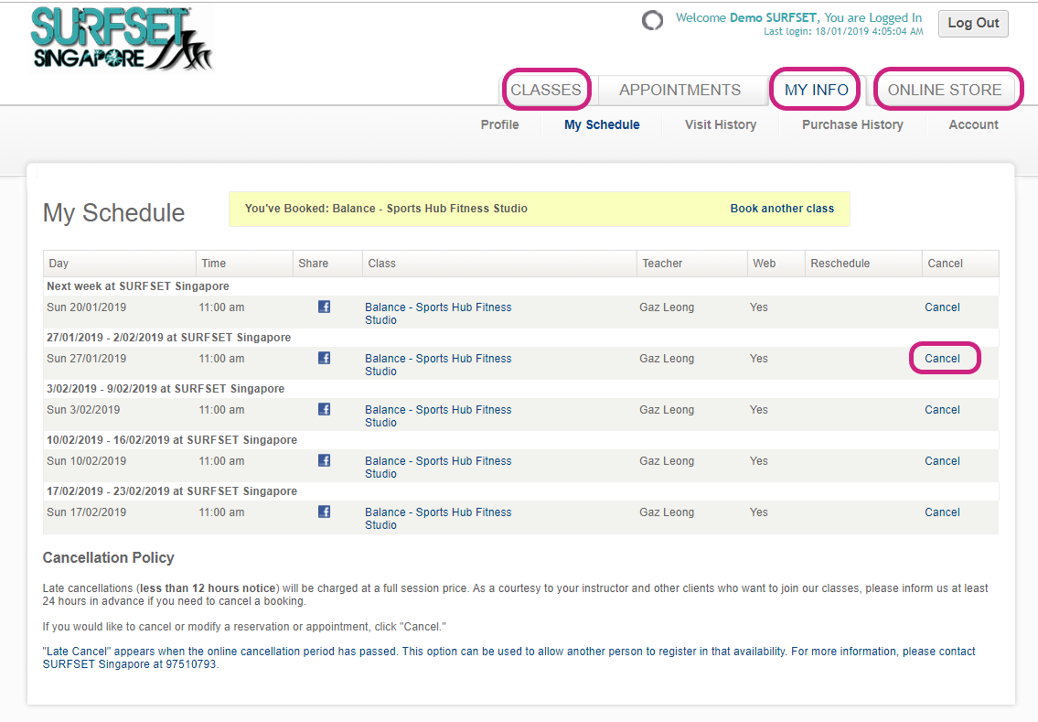Click the Cancellation Policy heading

pos(109,557)
